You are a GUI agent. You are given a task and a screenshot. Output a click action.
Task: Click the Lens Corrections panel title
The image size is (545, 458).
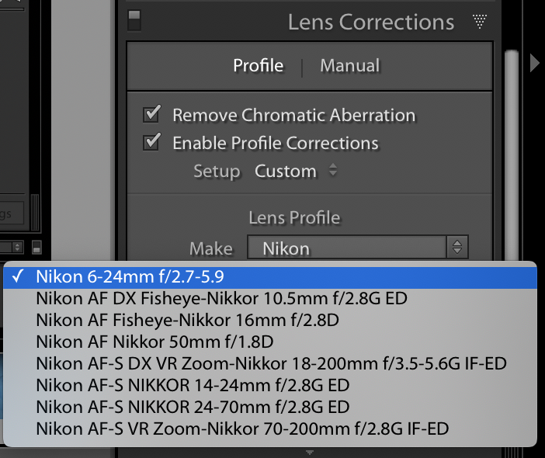(371, 23)
